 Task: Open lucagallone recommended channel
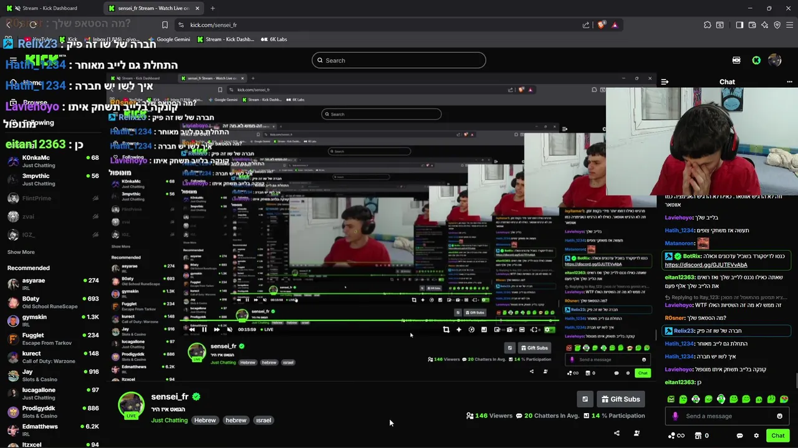pos(53,393)
